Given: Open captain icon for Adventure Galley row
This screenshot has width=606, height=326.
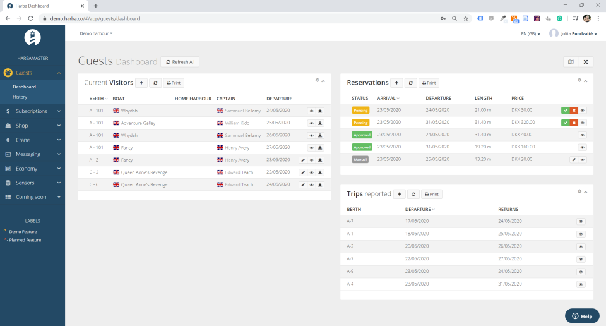Looking at the screenshot, I should pyautogui.click(x=320, y=123).
